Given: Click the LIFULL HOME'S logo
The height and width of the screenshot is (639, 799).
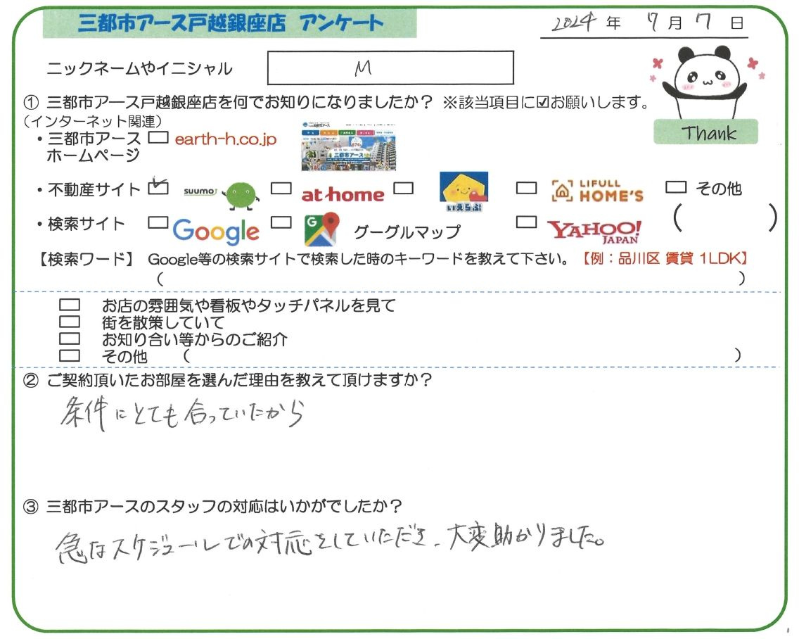Looking at the screenshot, I should click(597, 191).
